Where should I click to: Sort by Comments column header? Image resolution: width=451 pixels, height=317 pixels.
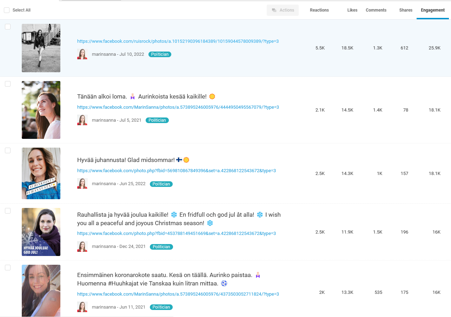376,10
